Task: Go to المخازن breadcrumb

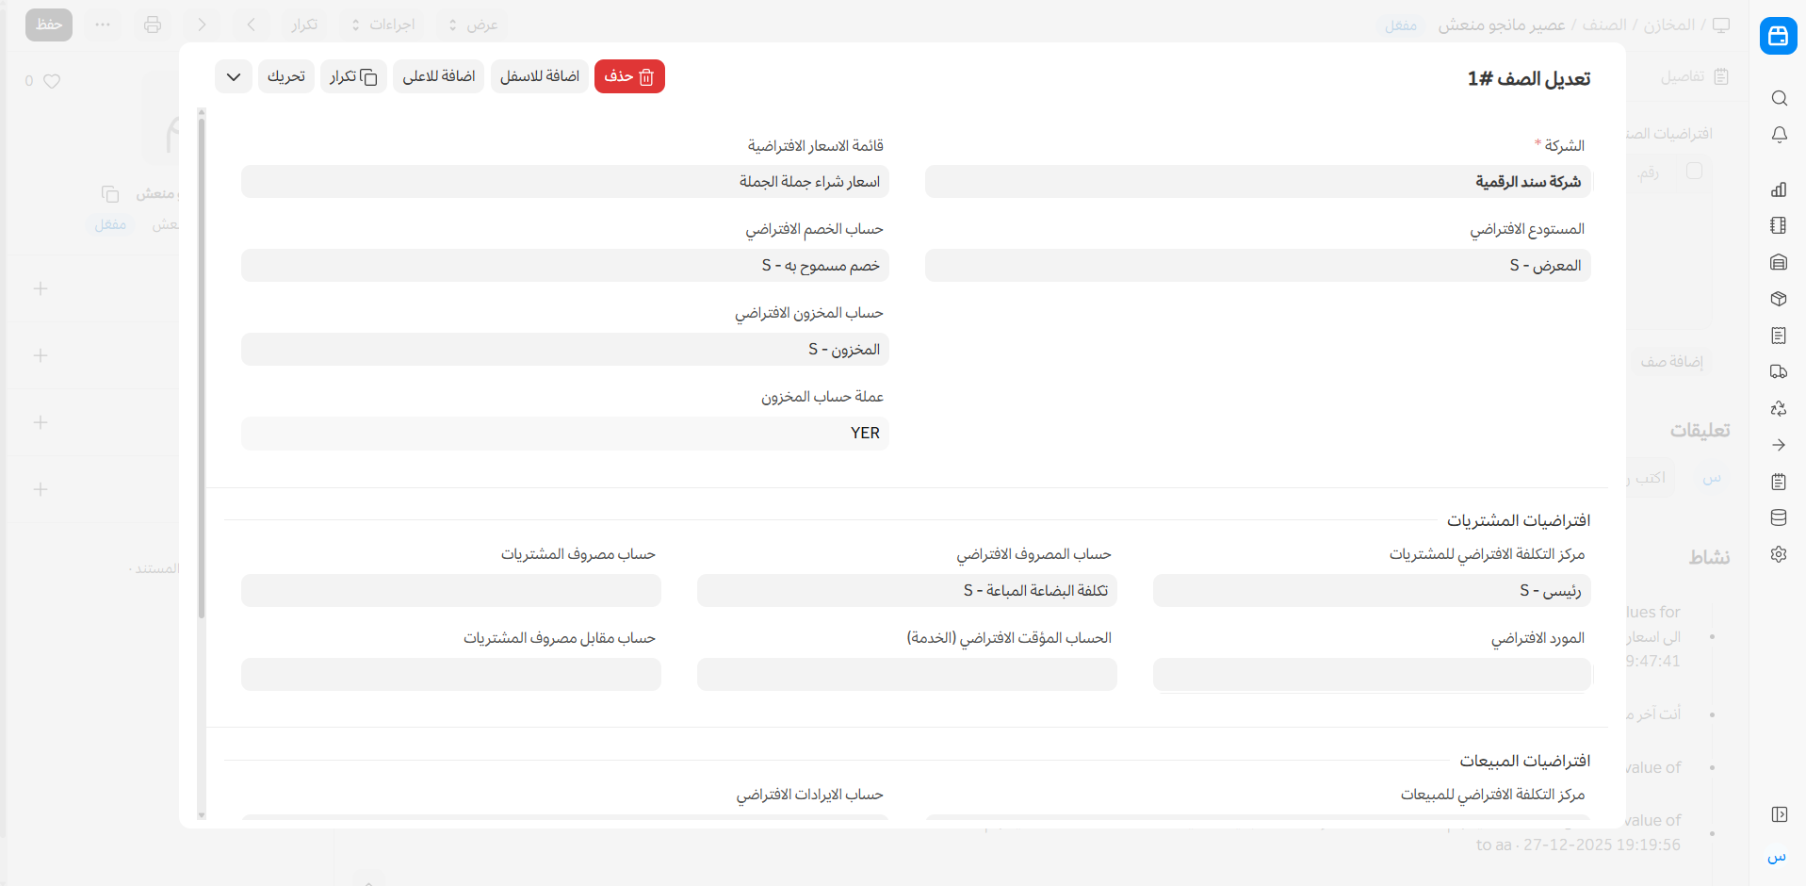Action: coord(1668,25)
